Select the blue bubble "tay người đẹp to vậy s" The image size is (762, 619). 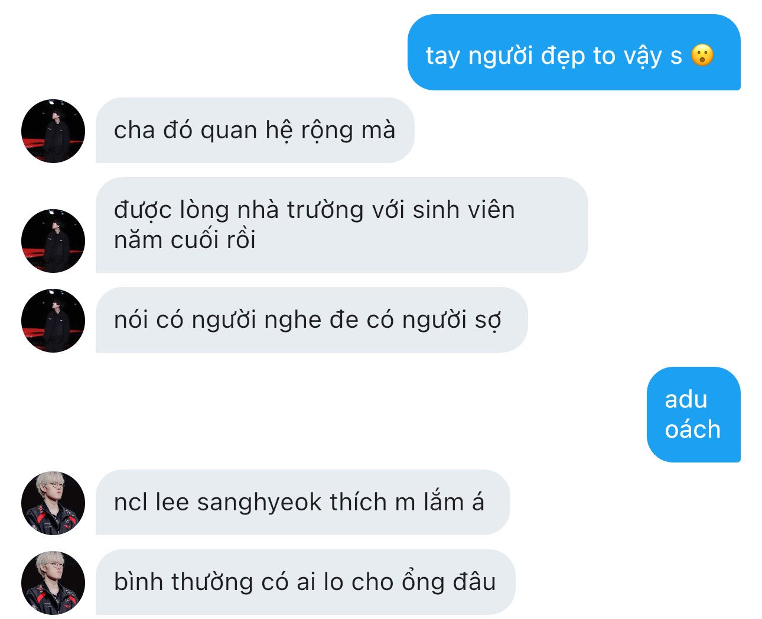574,53
